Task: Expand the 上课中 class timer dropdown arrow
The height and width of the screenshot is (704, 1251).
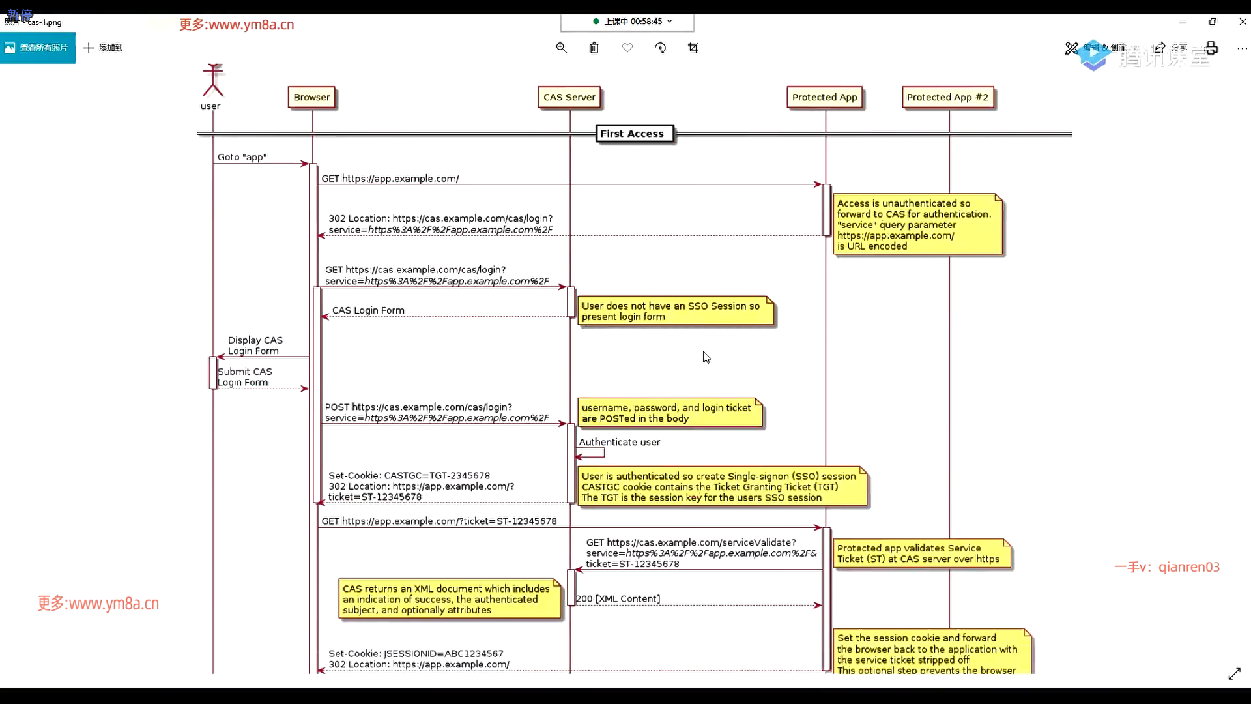Action: click(670, 22)
